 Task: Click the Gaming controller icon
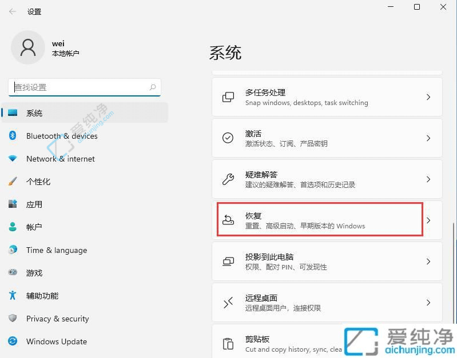click(13, 272)
